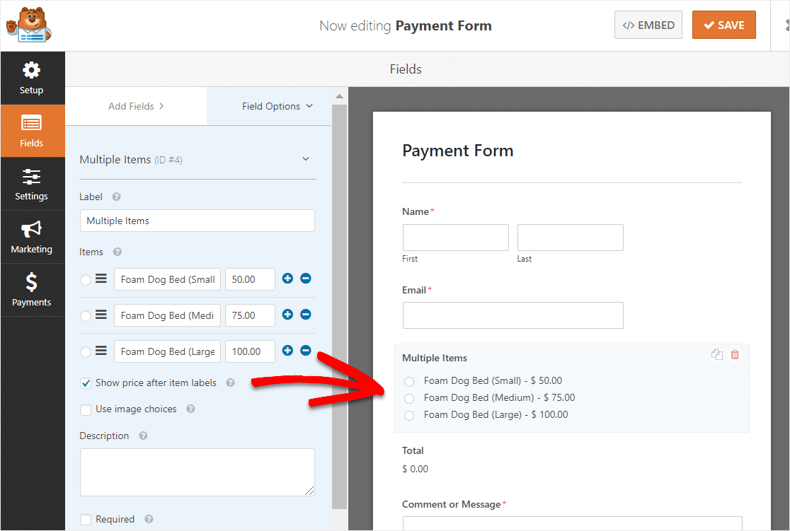Image resolution: width=790 pixels, height=531 pixels.
Task: Add item after the 75.00 row
Action: pos(287,315)
